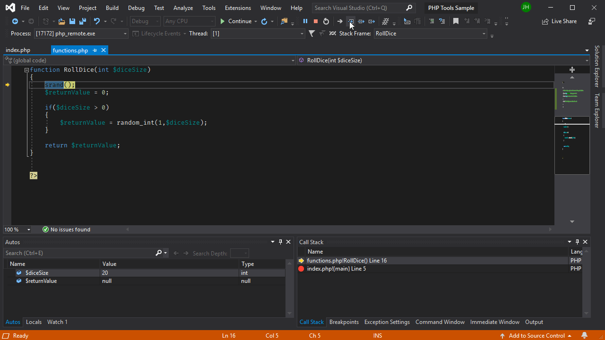Open the Immediate Window tab
Viewport: 605px width, 340px height.
coord(495,322)
